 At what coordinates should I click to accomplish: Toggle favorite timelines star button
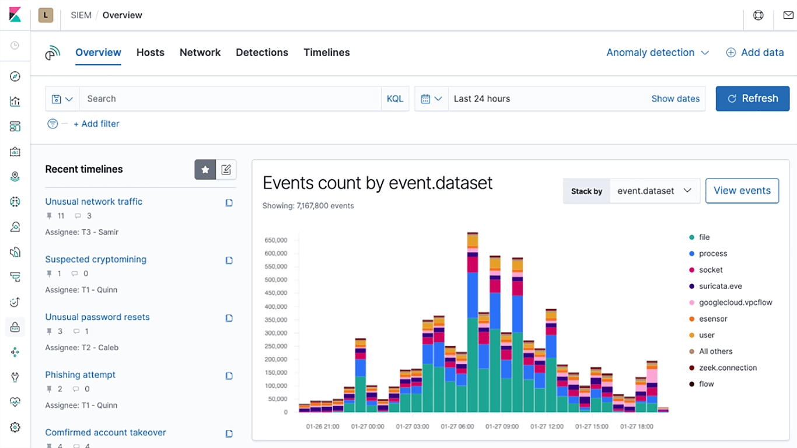coord(205,170)
